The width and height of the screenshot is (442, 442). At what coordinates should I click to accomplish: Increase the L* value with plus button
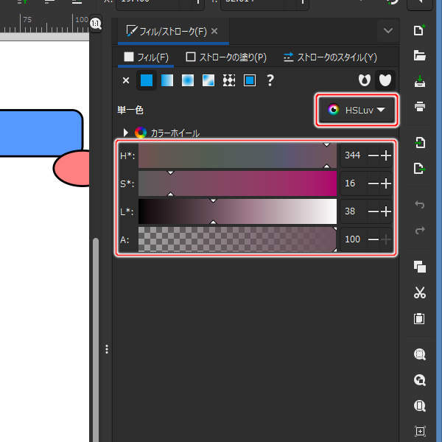[386, 211]
